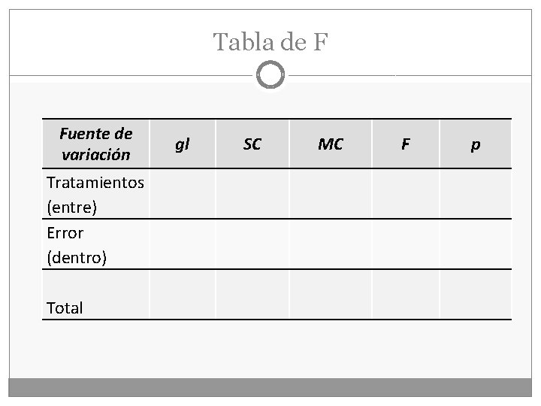Select the 'Fuente de variación' header cell

click(96, 144)
